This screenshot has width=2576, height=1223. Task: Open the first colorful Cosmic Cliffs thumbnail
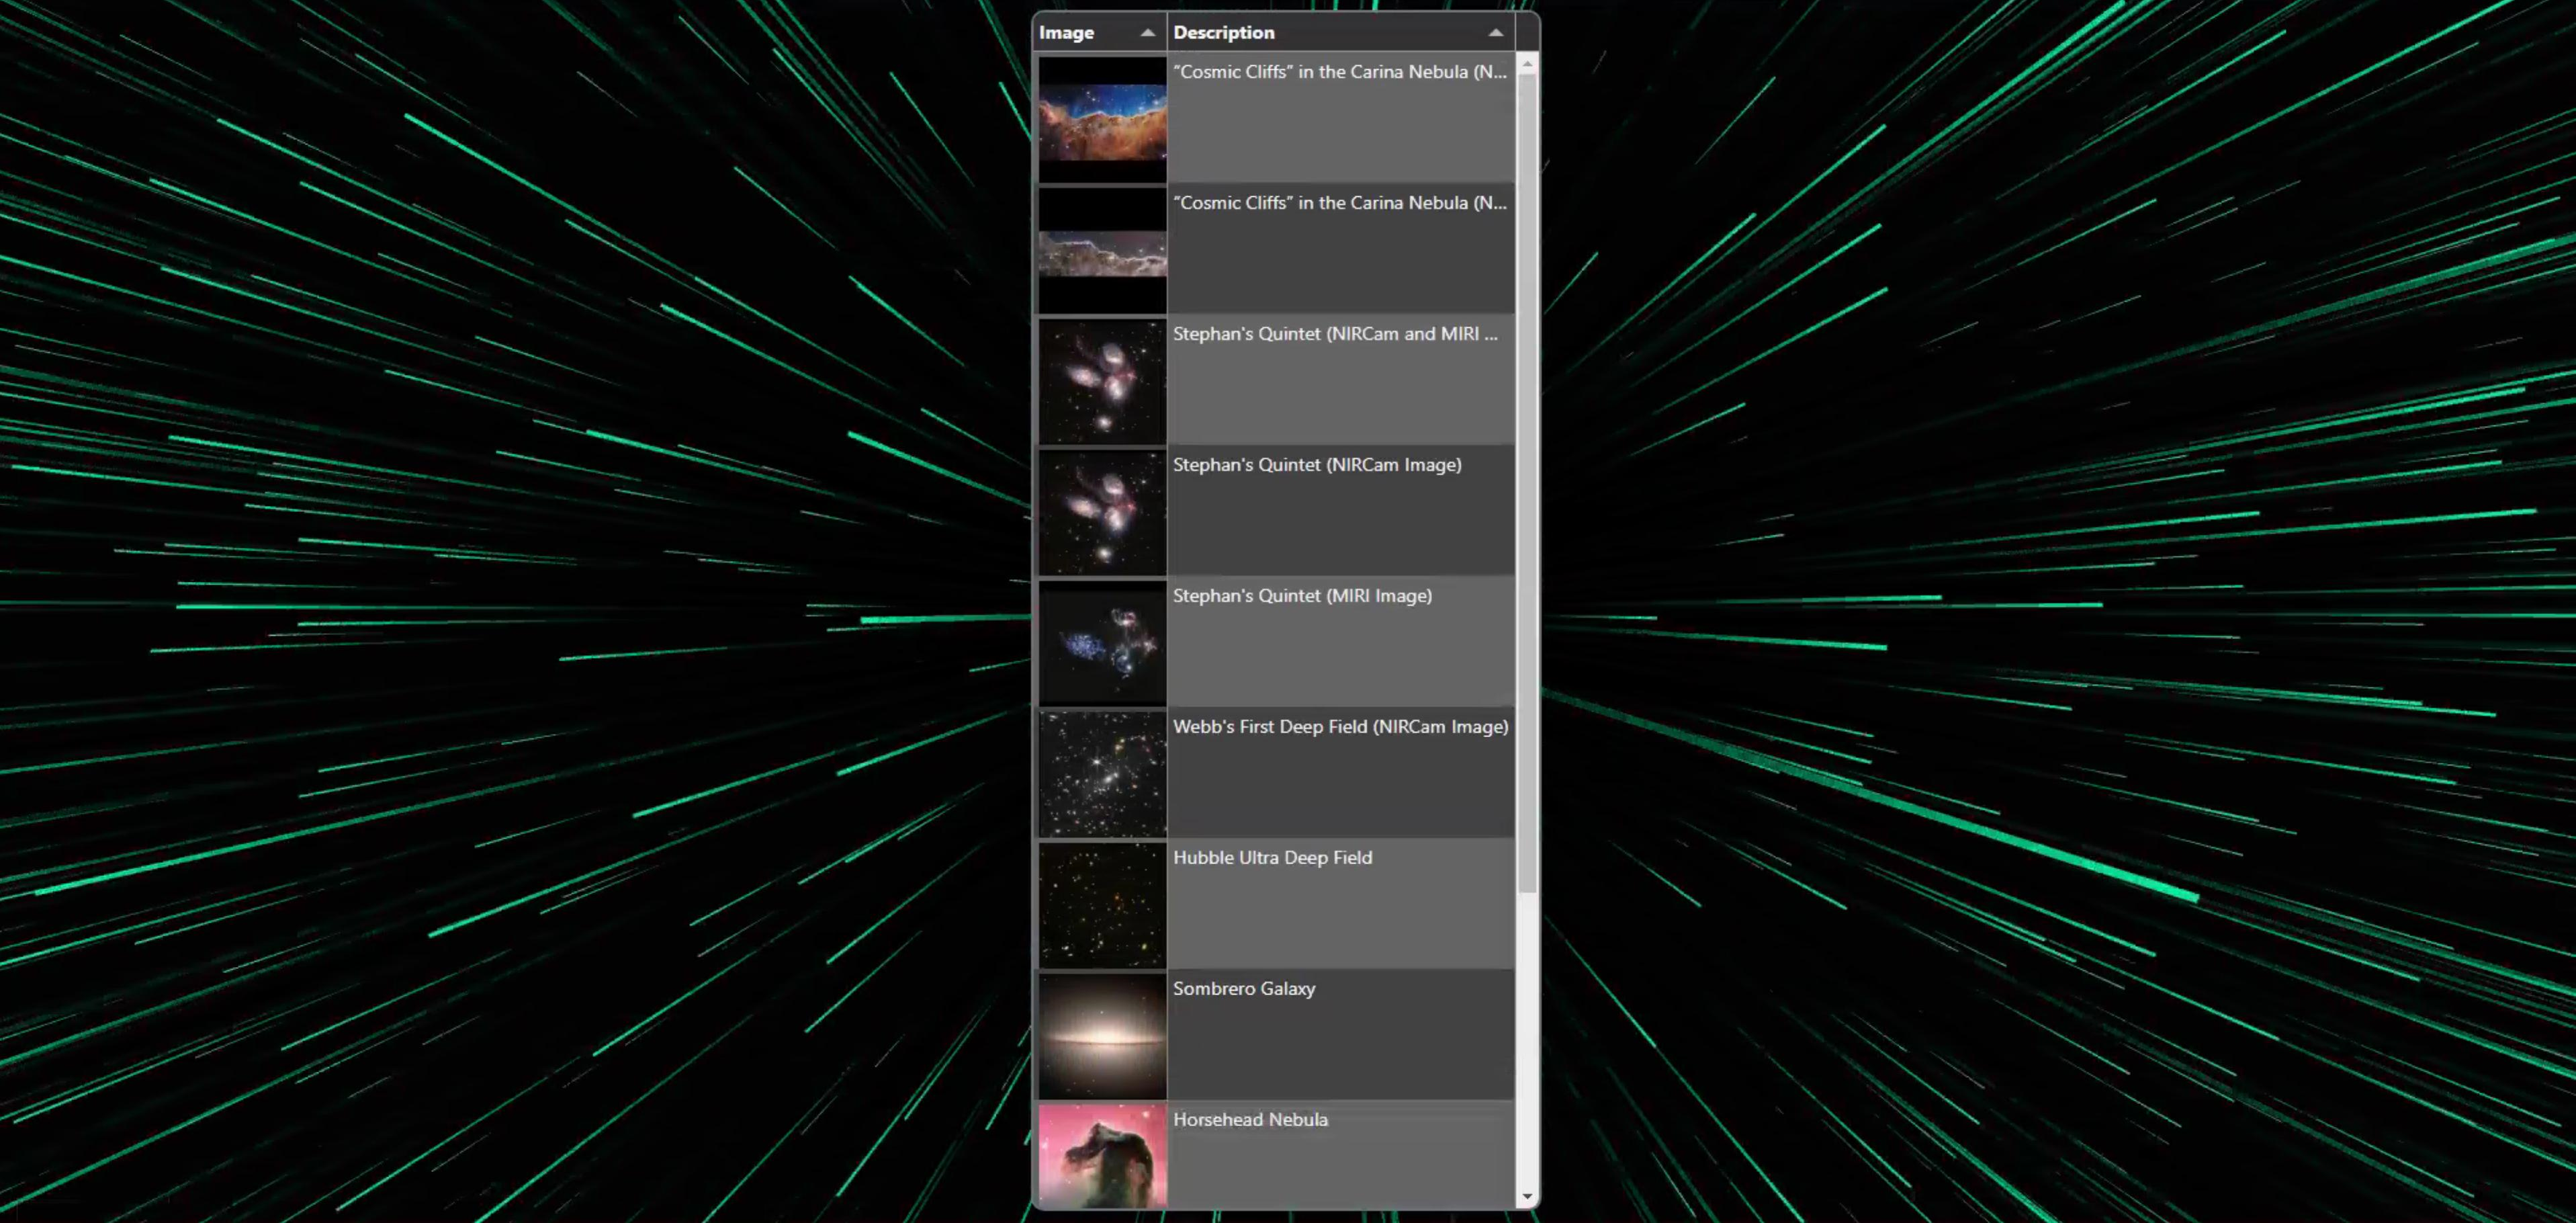1102,119
